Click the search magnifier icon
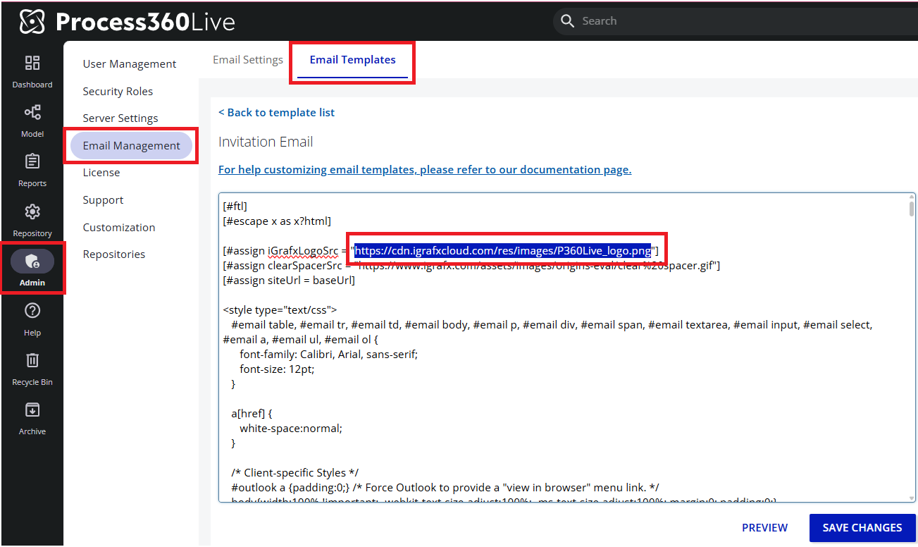918x547 pixels. 568,21
